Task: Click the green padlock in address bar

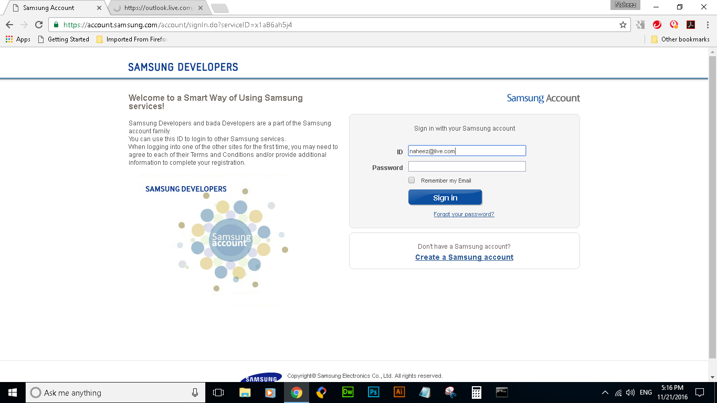Action: pyautogui.click(x=57, y=25)
